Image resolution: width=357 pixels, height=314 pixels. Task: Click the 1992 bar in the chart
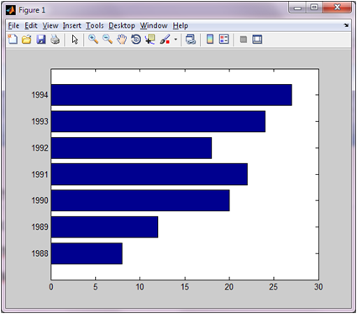pyautogui.click(x=131, y=148)
